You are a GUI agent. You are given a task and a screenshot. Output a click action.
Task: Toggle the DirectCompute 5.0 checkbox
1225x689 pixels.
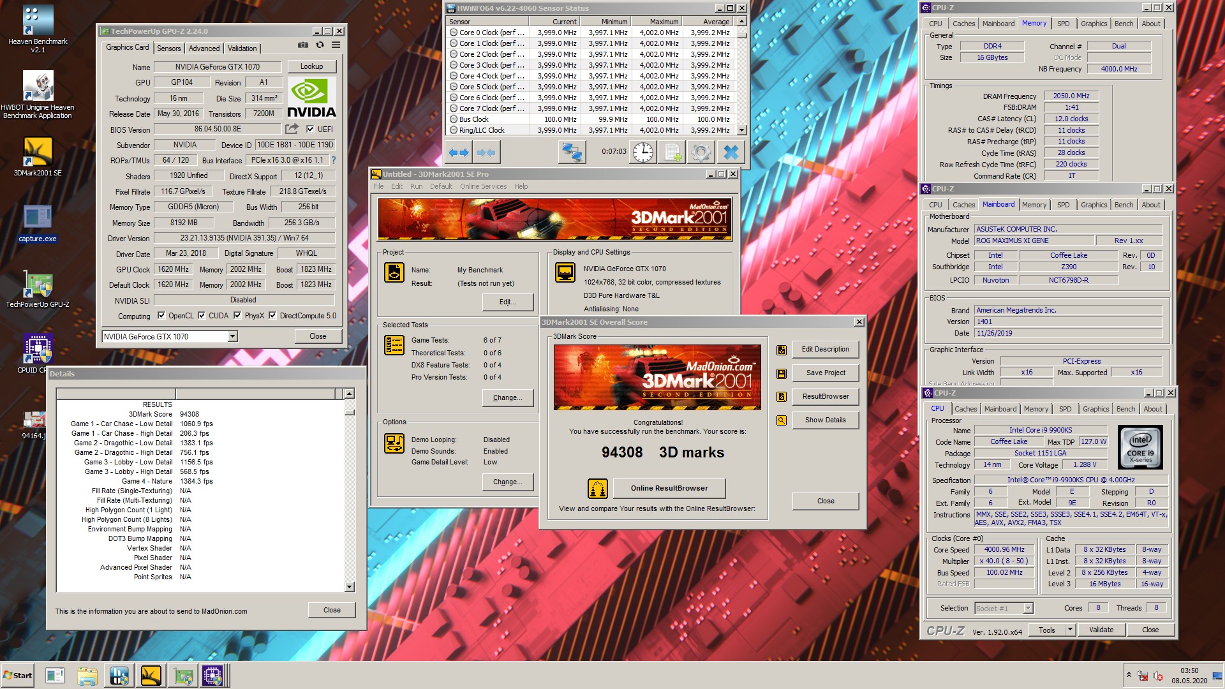pyautogui.click(x=272, y=315)
